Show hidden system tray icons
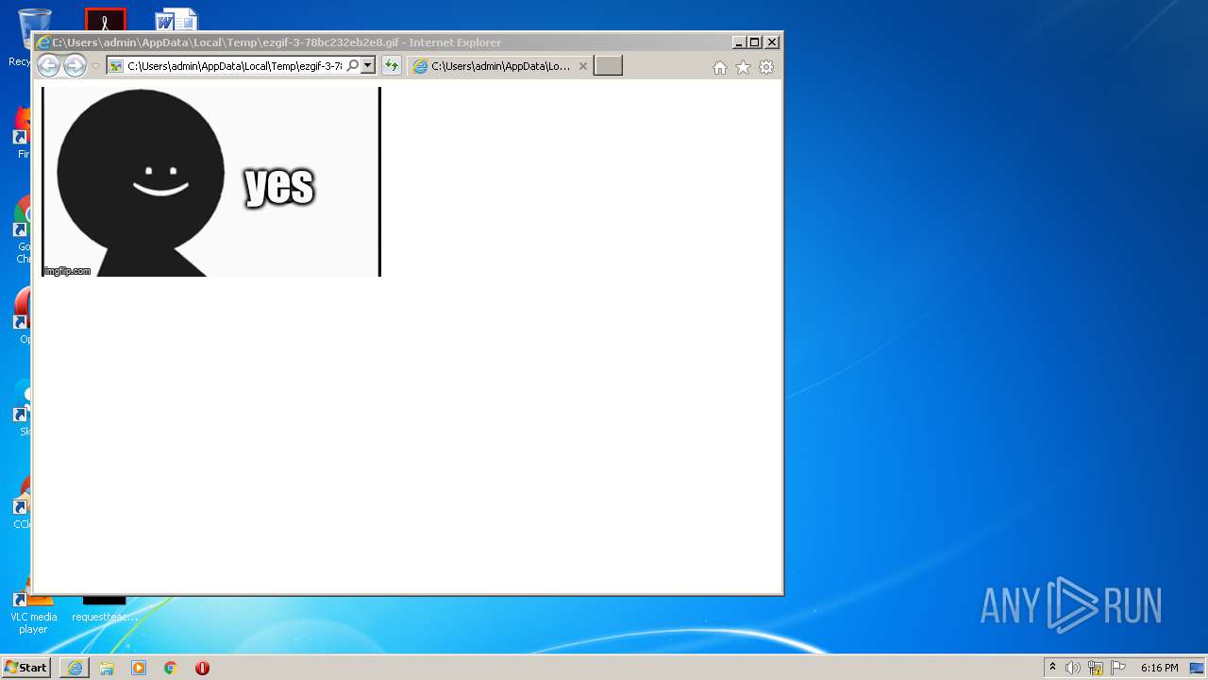Image resolution: width=1208 pixels, height=680 pixels. point(1053,668)
